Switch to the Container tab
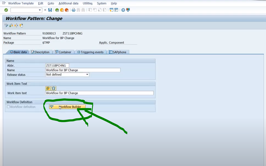This screenshot has width=266, height=166. [63, 52]
